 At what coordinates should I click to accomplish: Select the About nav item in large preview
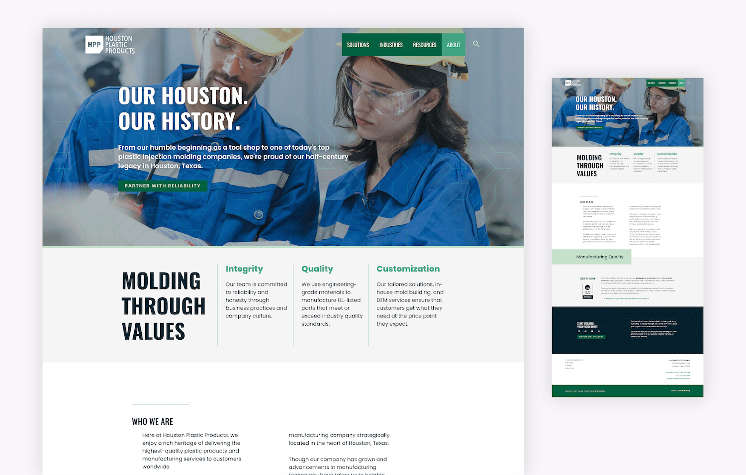point(454,45)
